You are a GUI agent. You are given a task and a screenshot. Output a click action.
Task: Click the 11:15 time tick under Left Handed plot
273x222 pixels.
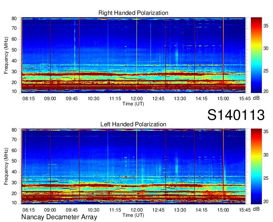coord(115,210)
